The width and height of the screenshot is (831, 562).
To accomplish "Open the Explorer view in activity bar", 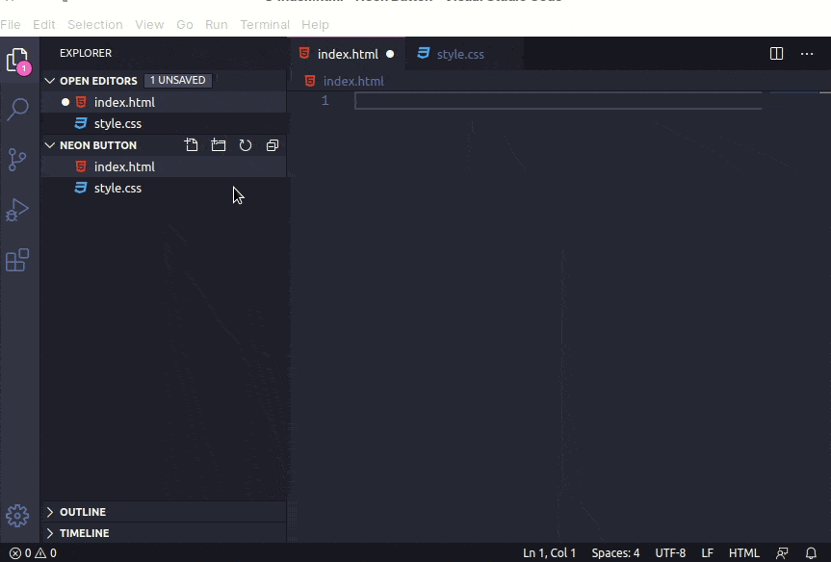I will click(18, 61).
